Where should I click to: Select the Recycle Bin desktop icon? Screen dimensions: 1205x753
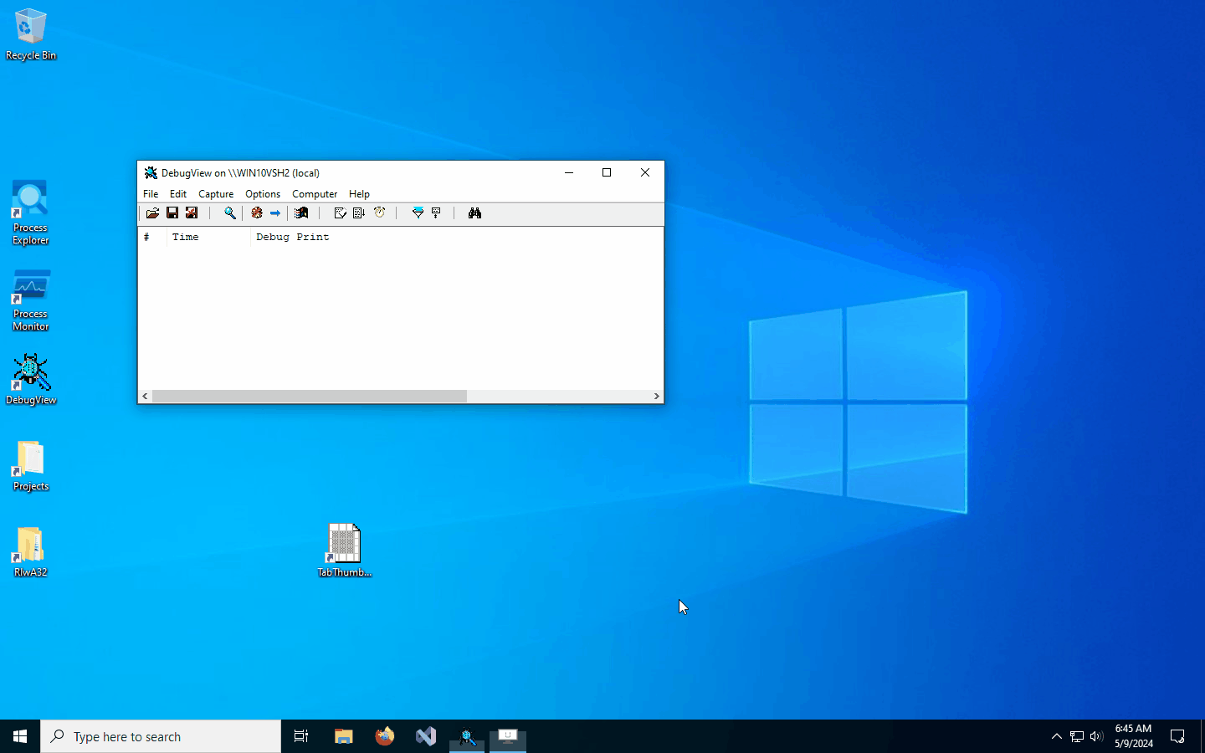click(31, 35)
